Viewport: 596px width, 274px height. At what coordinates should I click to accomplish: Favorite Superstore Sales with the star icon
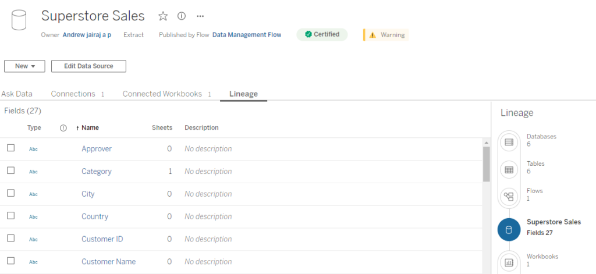click(163, 16)
